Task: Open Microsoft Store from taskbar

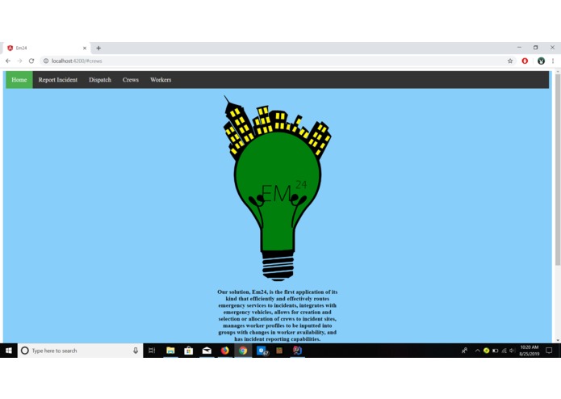Action: (189, 351)
